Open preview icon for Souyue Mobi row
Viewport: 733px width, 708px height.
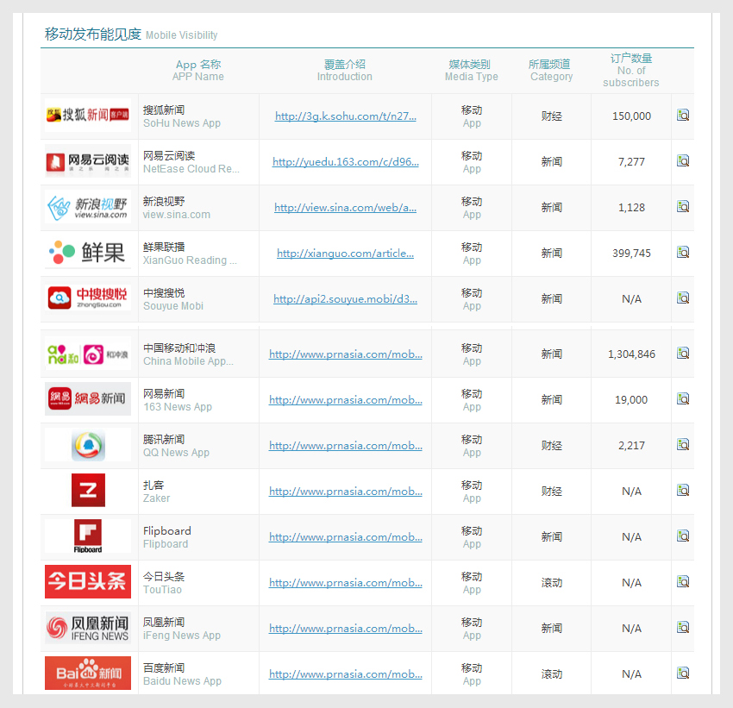tap(683, 298)
